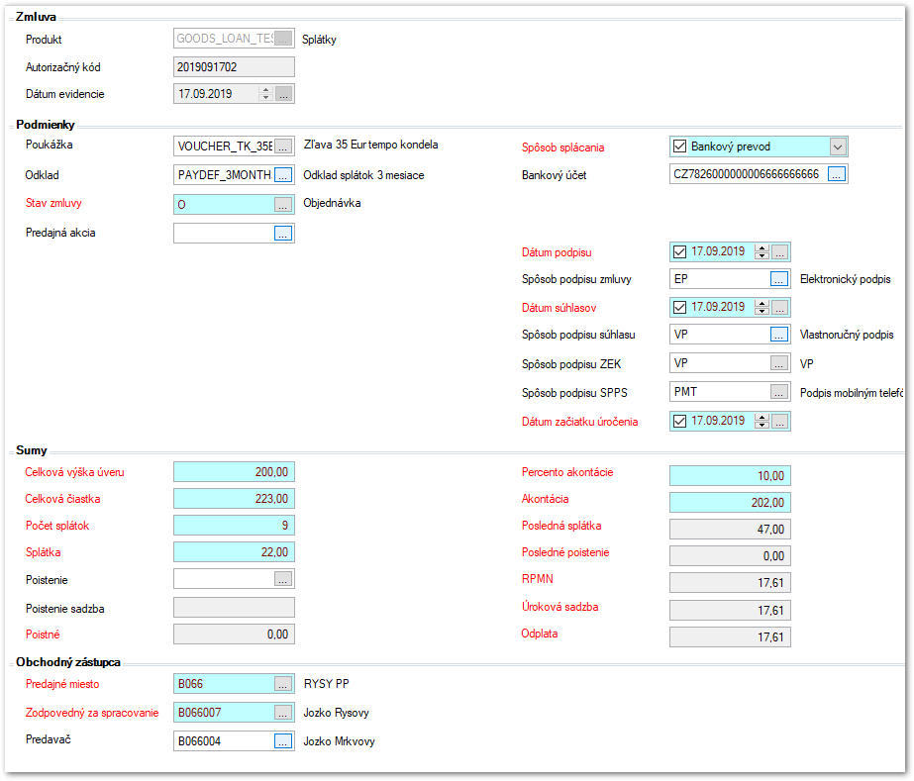
Task: Open lookup for Stav zmluvy field
Action: 283,205
